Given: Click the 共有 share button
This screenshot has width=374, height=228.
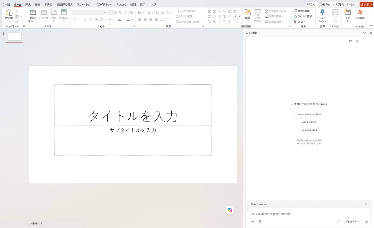Looking at the screenshot, I should (366, 4).
